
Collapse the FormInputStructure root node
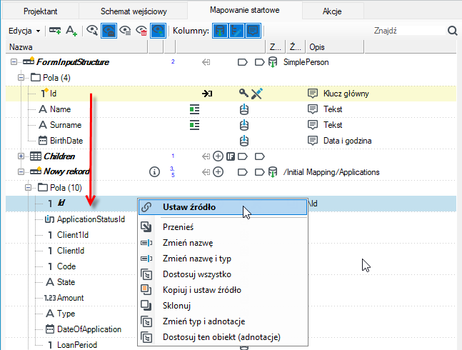point(14,62)
